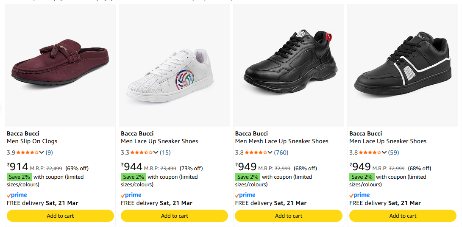Image resolution: width=462 pixels, height=227 pixels.
Task: Expand the 3.3 star rating dropdown arrow
Action: (156, 152)
